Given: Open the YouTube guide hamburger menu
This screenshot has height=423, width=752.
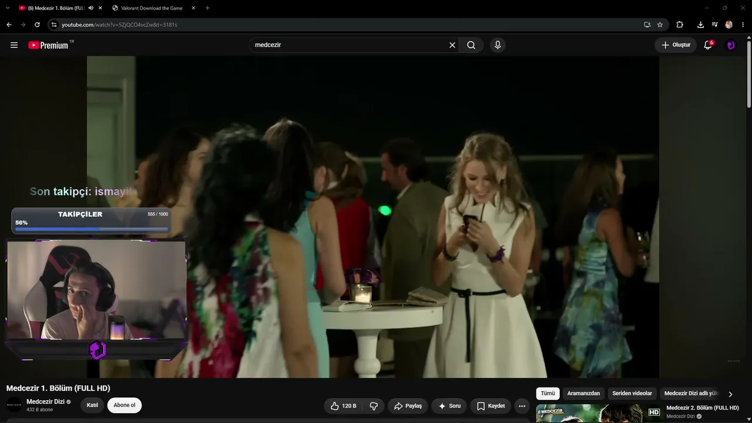Looking at the screenshot, I should tap(14, 45).
